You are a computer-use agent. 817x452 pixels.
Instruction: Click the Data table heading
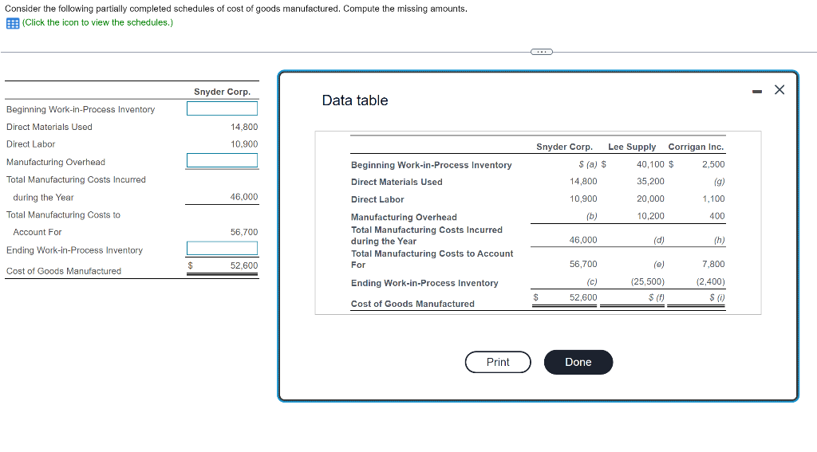pos(355,100)
